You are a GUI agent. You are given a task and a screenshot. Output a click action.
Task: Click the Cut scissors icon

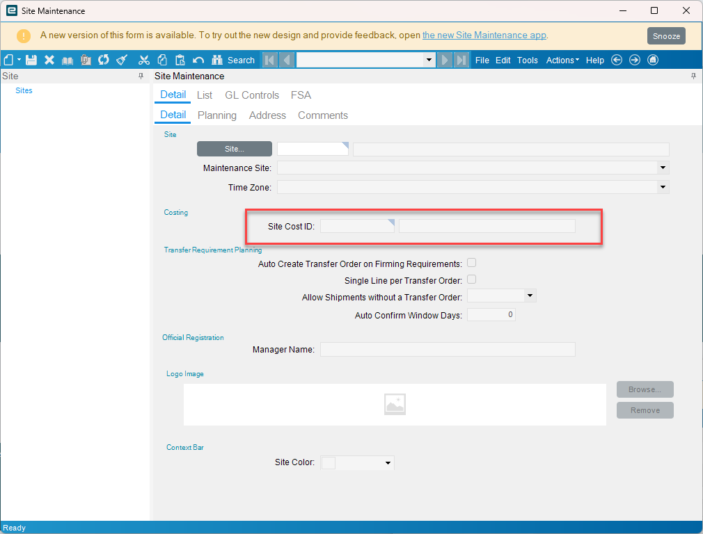click(x=144, y=60)
